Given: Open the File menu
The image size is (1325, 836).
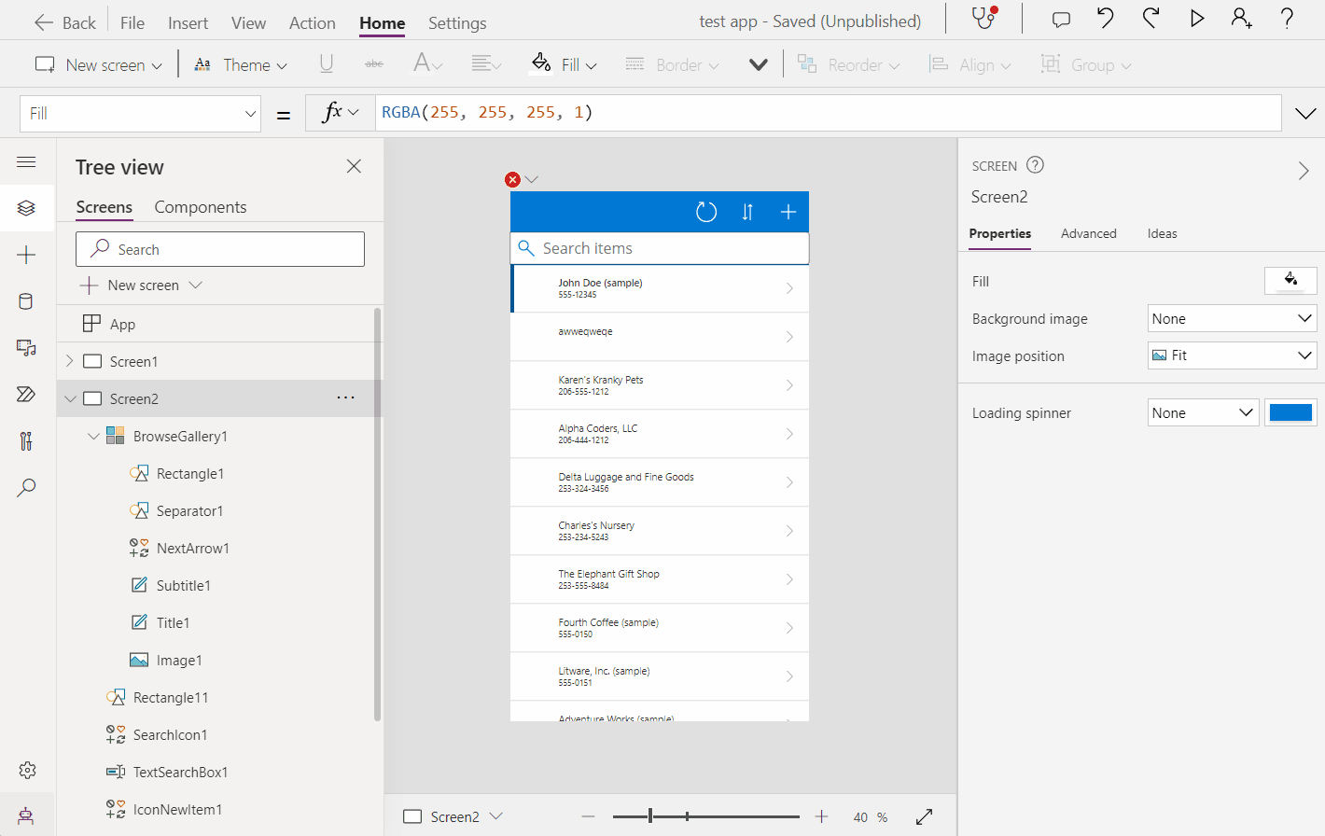Looking at the screenshot, I should point(132,22).
